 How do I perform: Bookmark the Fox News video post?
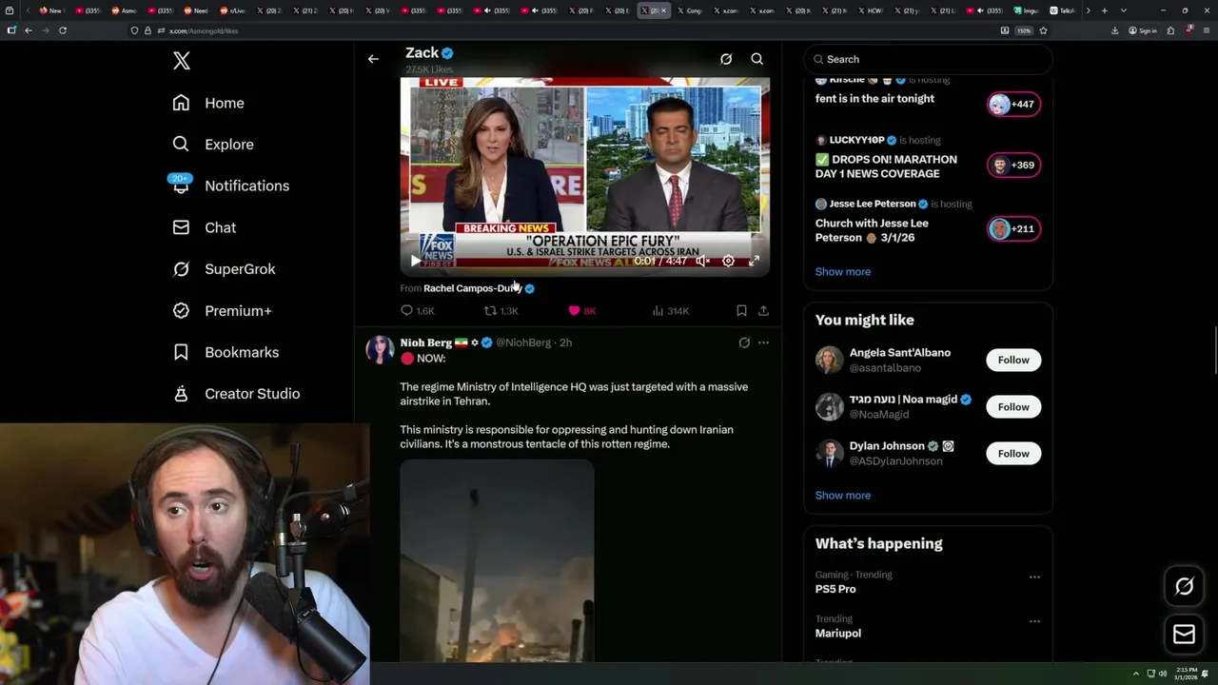click(x=741, y=311)
